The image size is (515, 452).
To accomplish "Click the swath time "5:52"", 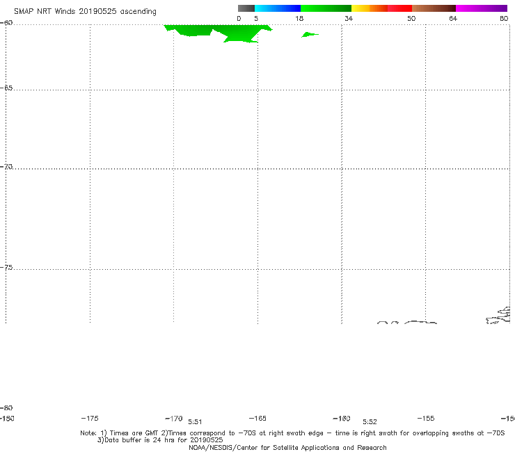I will point(370,422).
